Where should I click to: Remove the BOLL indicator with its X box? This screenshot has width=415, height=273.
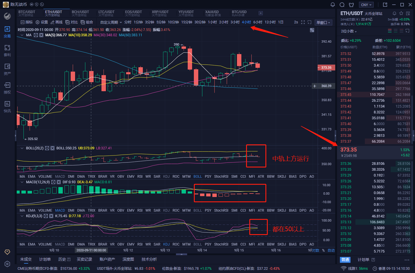tap(52, 148)
